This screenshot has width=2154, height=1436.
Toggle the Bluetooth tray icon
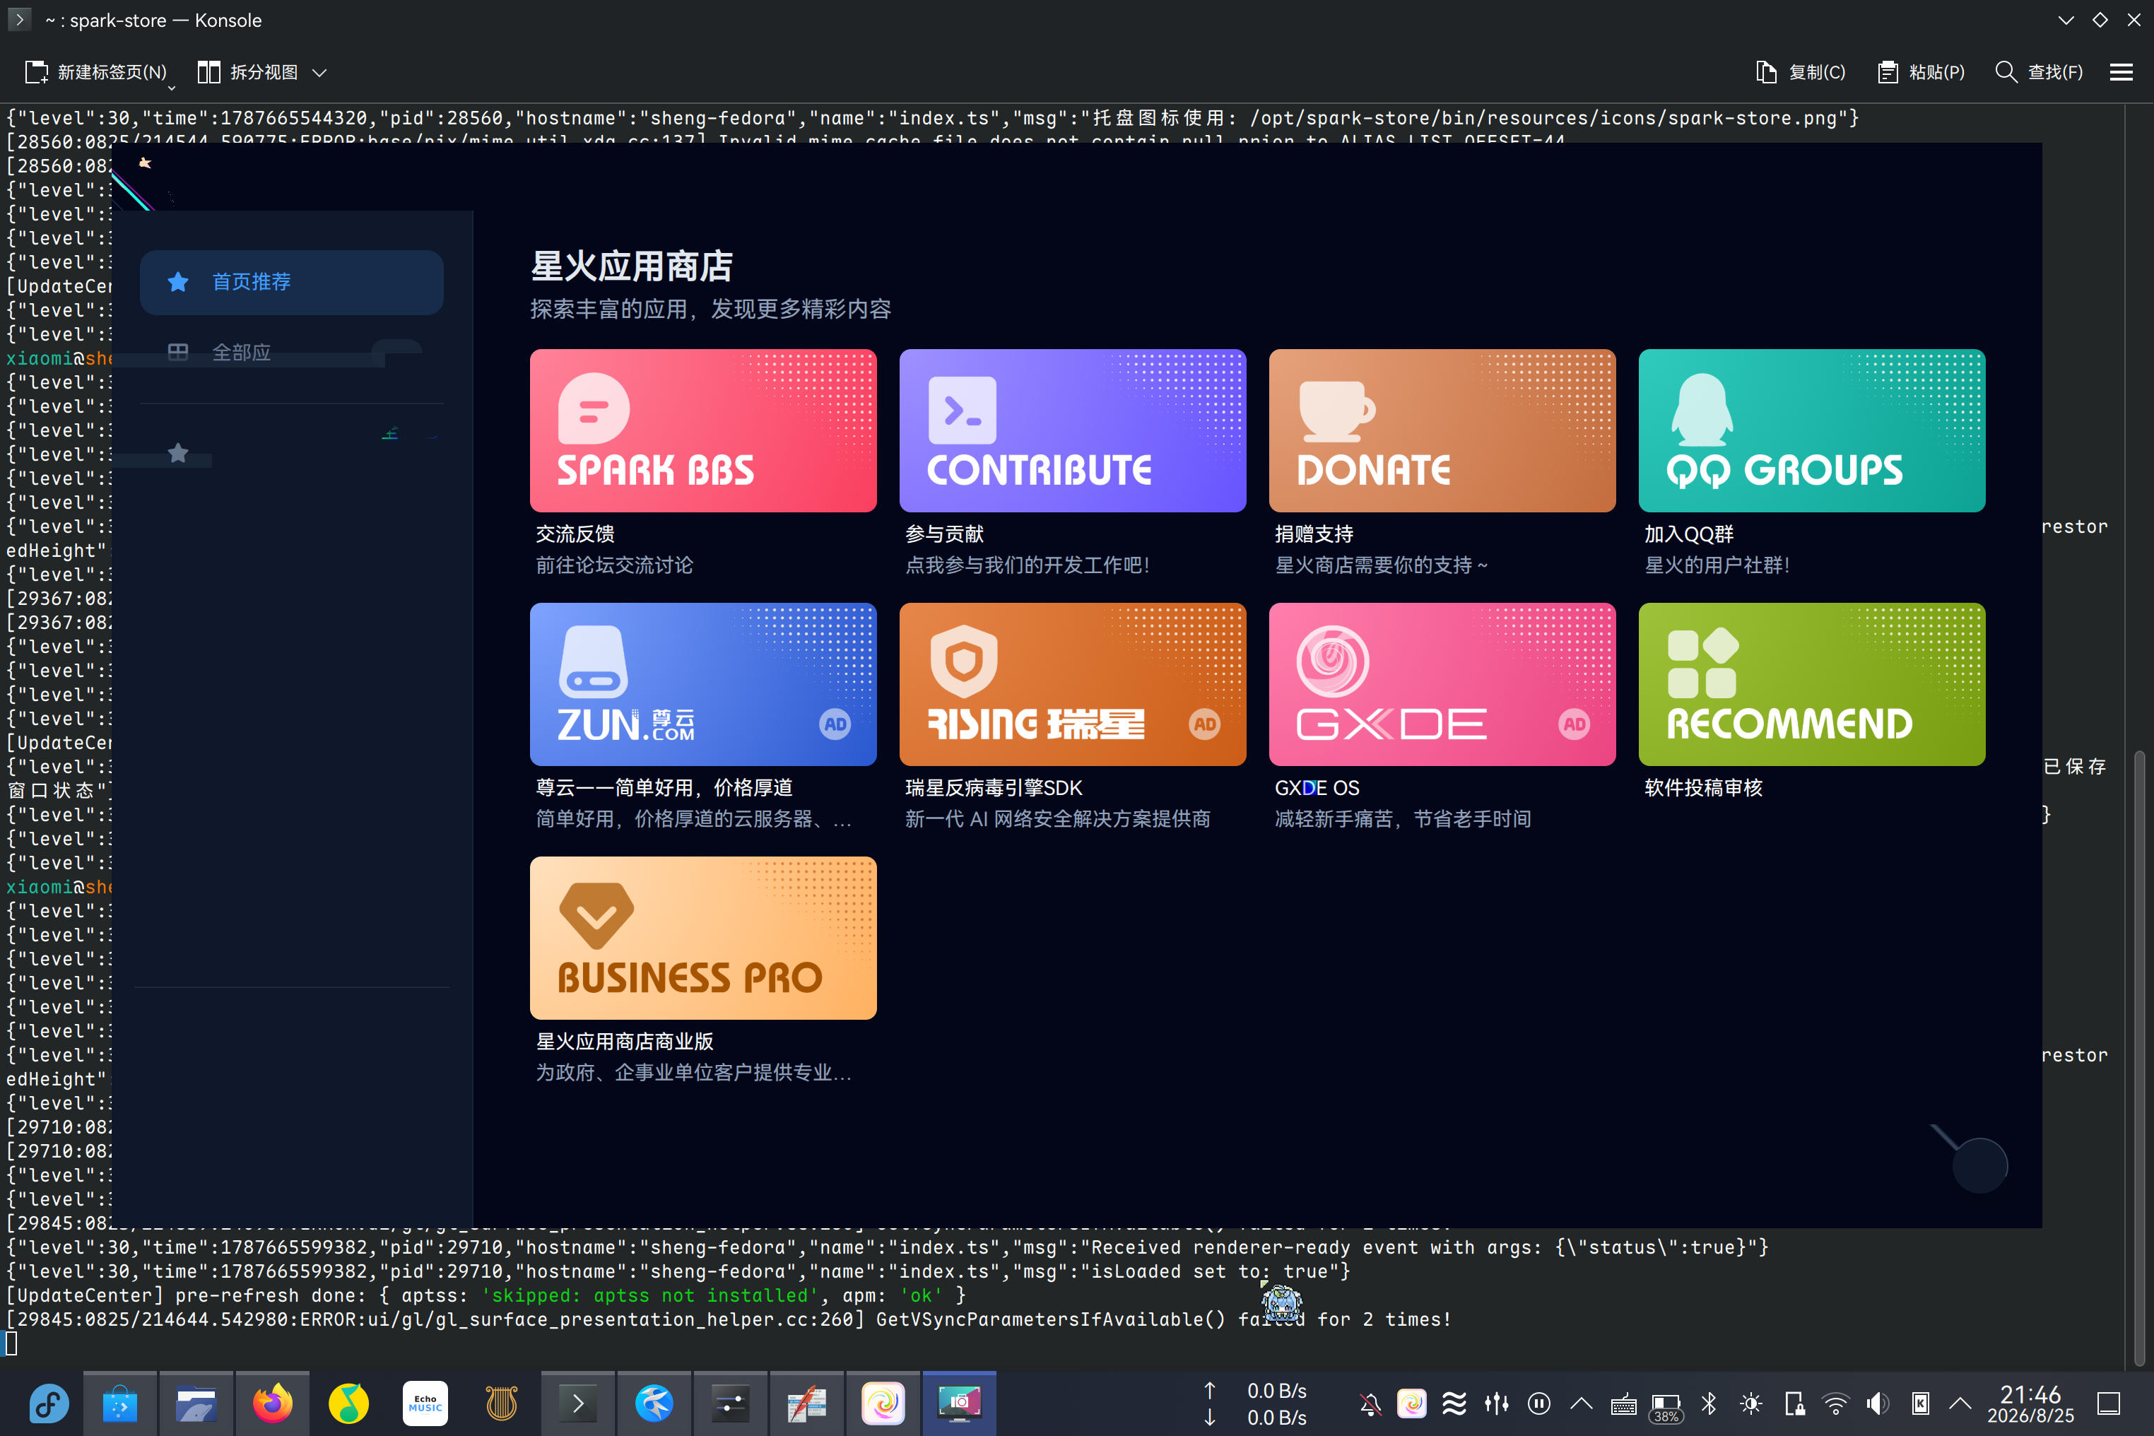pos(1709,1403)
